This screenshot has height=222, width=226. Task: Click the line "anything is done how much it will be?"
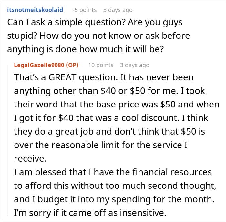86,49
